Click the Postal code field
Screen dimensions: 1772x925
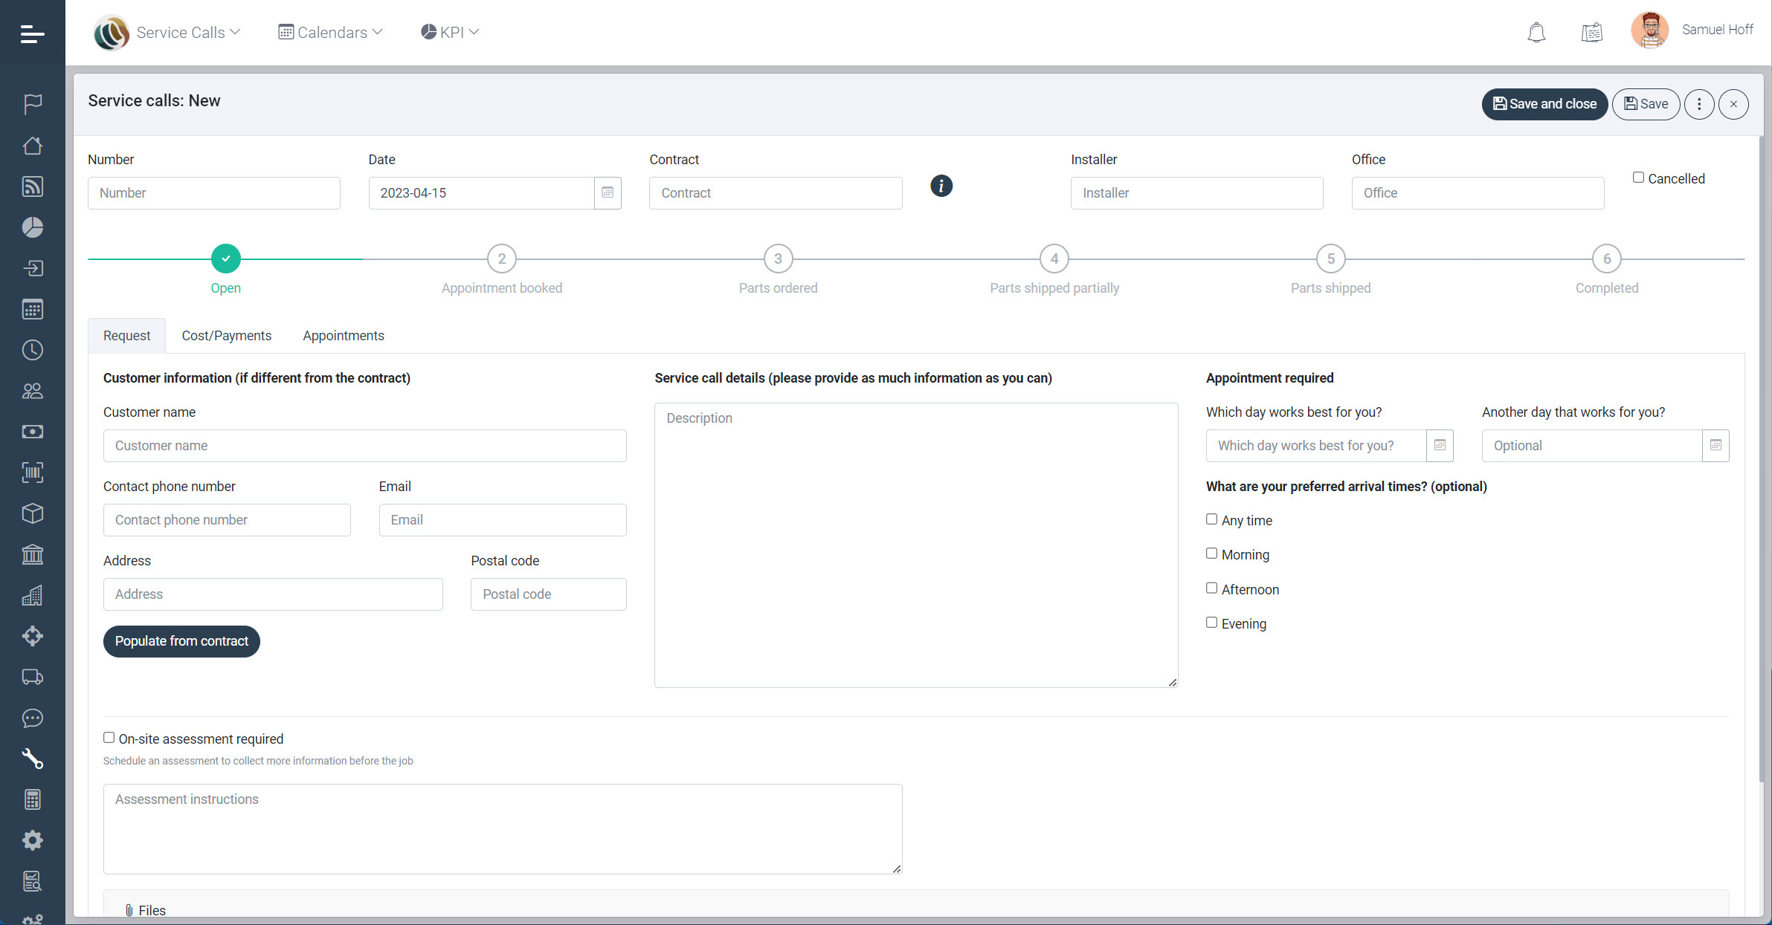click(x=549, y=594)
